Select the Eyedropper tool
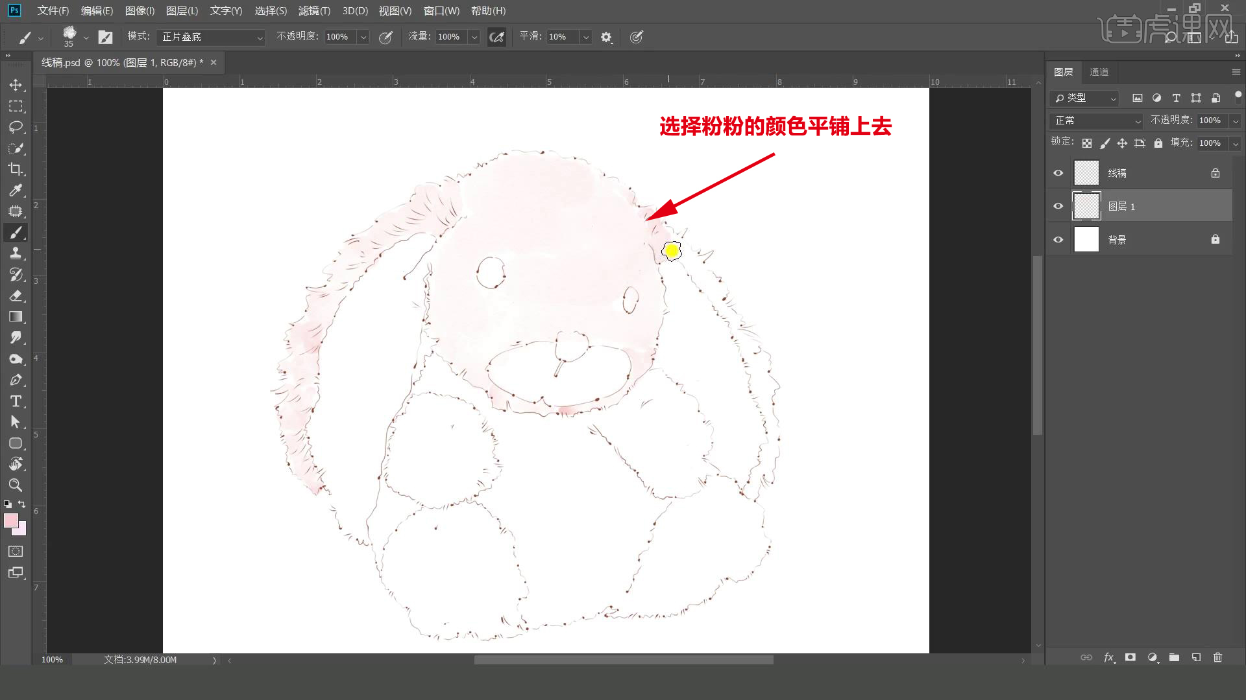Screen dimensions: 1246x700 point(16,191)
